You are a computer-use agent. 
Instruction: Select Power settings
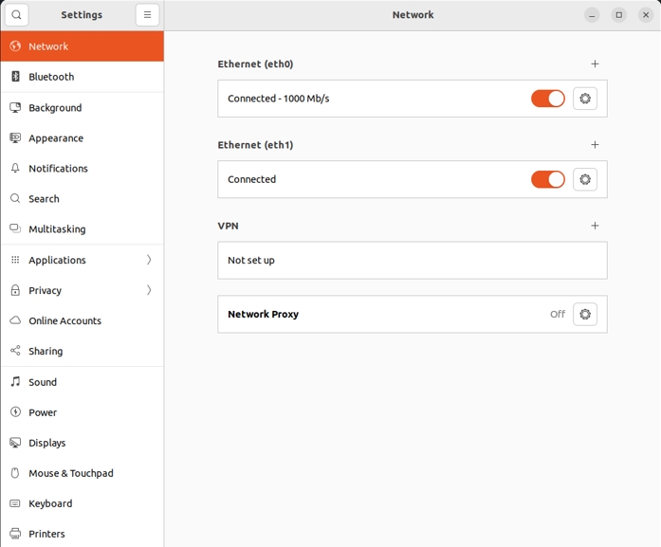click(x=83, y=412)
